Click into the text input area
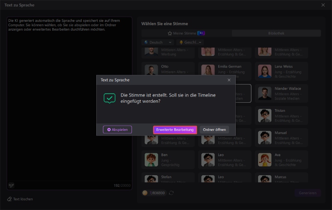The width and height of the screenshot is (332, 210). 69,104
